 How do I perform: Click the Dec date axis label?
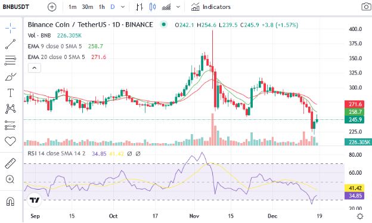pyautogui.click(x=272, y=216)
